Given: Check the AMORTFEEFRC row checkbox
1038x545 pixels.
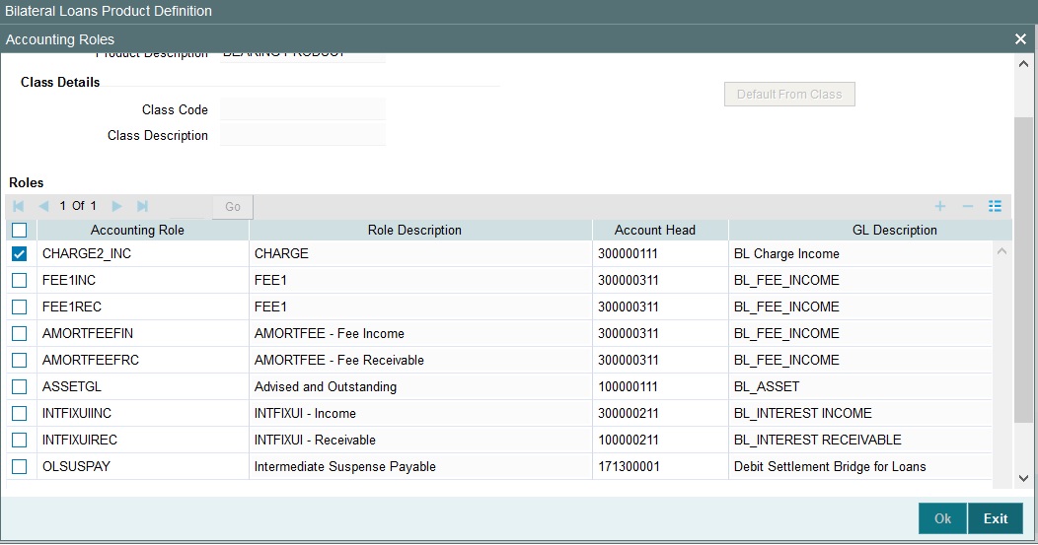Looking at the screenshot, I should point(19,360).
